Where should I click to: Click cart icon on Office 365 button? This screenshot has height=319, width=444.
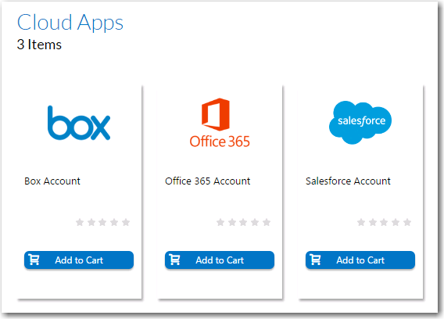(175, 260)
